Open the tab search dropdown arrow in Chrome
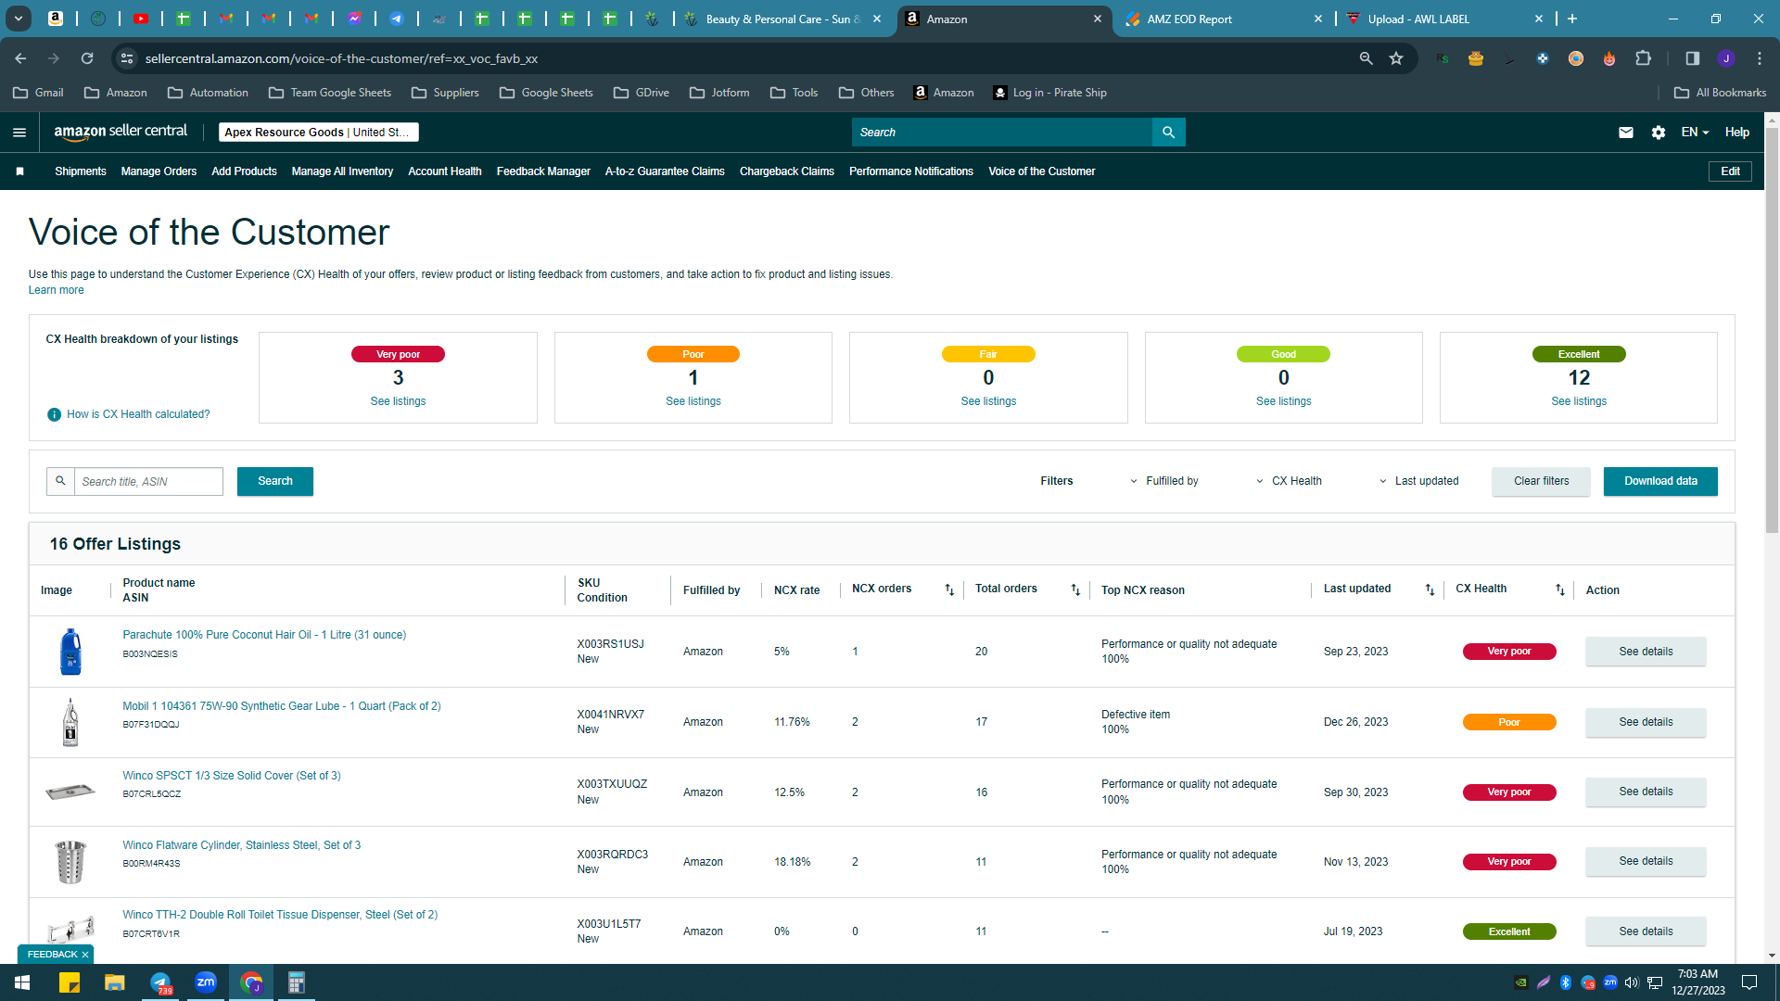 [18, 19]
